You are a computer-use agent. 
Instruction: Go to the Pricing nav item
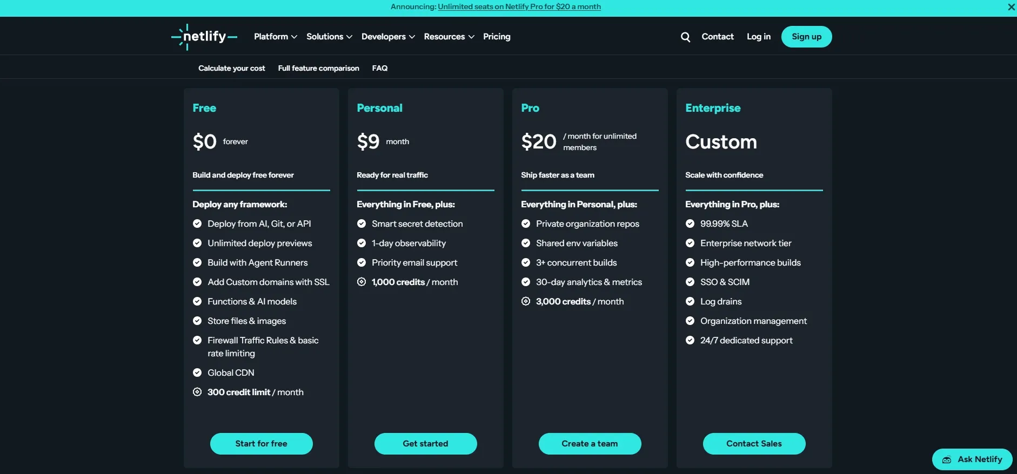click(x=497, y=37)
